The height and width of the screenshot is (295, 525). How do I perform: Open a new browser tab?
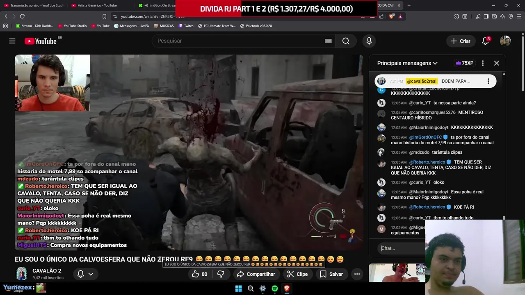409,5
